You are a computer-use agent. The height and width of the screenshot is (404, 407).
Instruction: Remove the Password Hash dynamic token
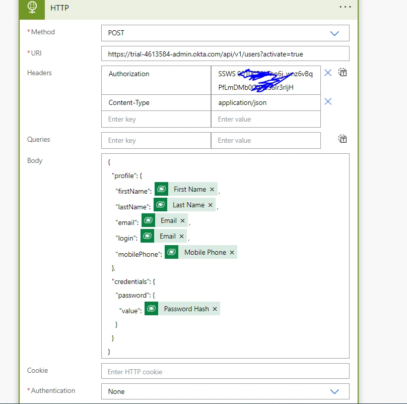(x=215, y=309)
